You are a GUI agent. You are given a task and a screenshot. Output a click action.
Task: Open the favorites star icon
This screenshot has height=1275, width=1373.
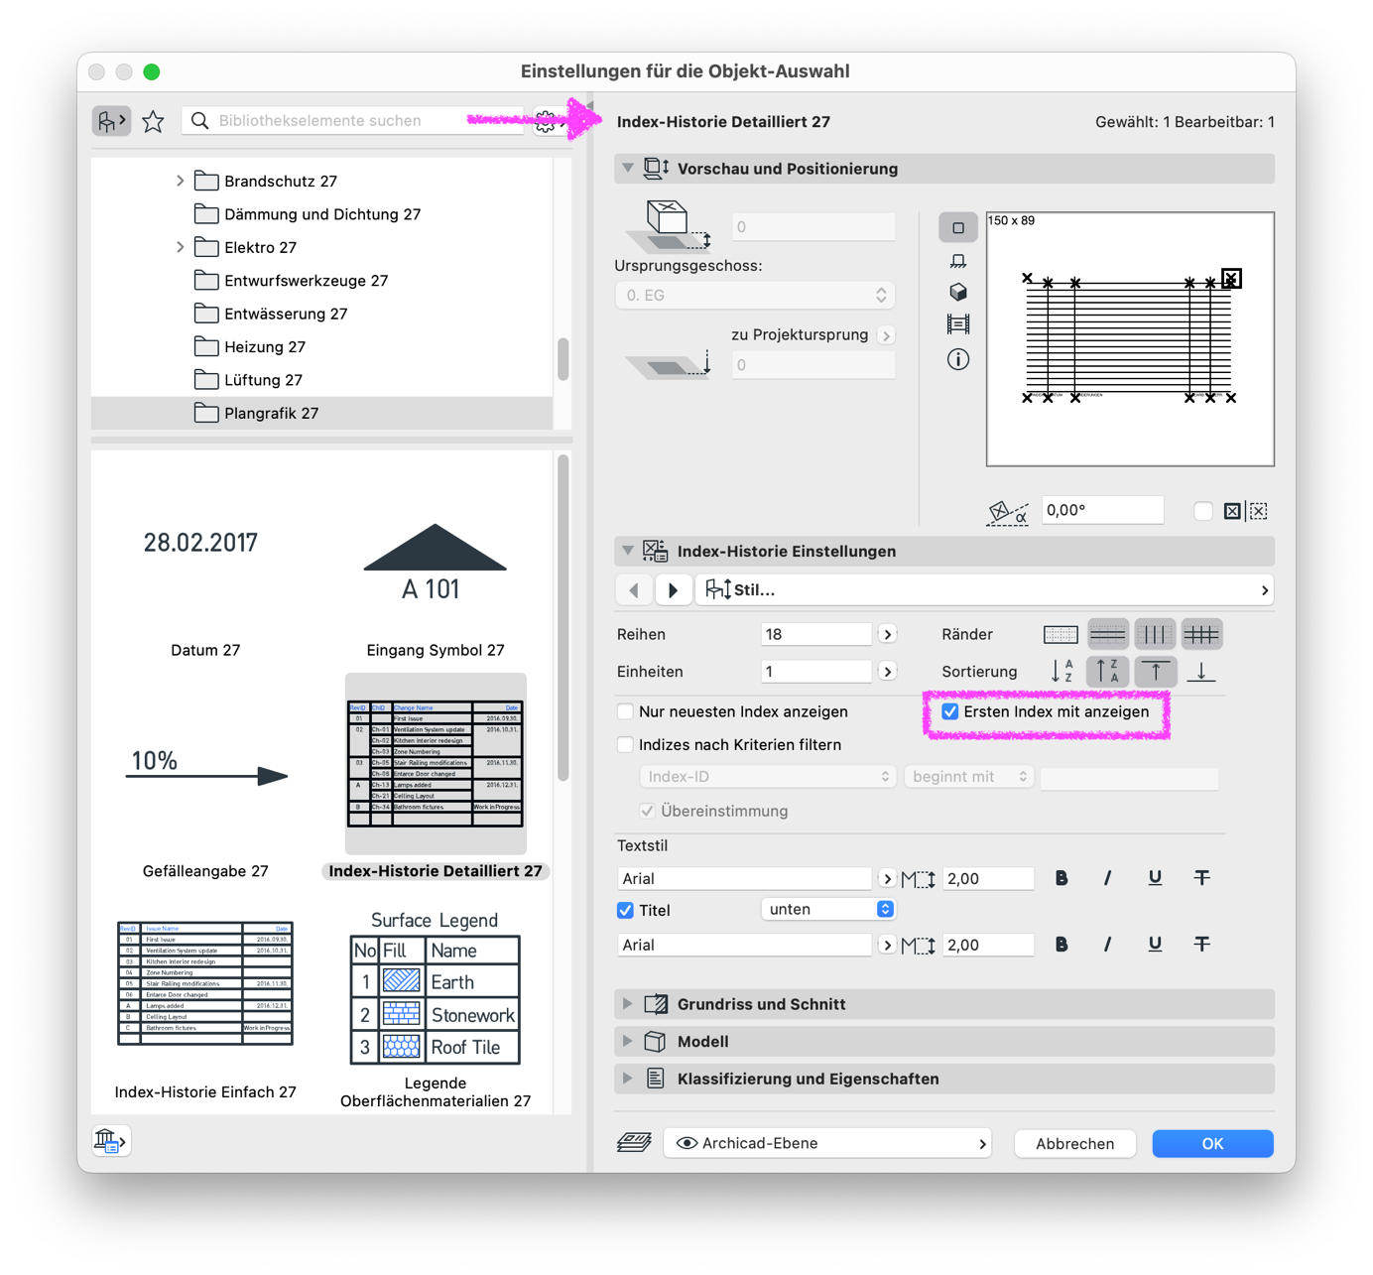pyautogui.click(x=153, y=121)
